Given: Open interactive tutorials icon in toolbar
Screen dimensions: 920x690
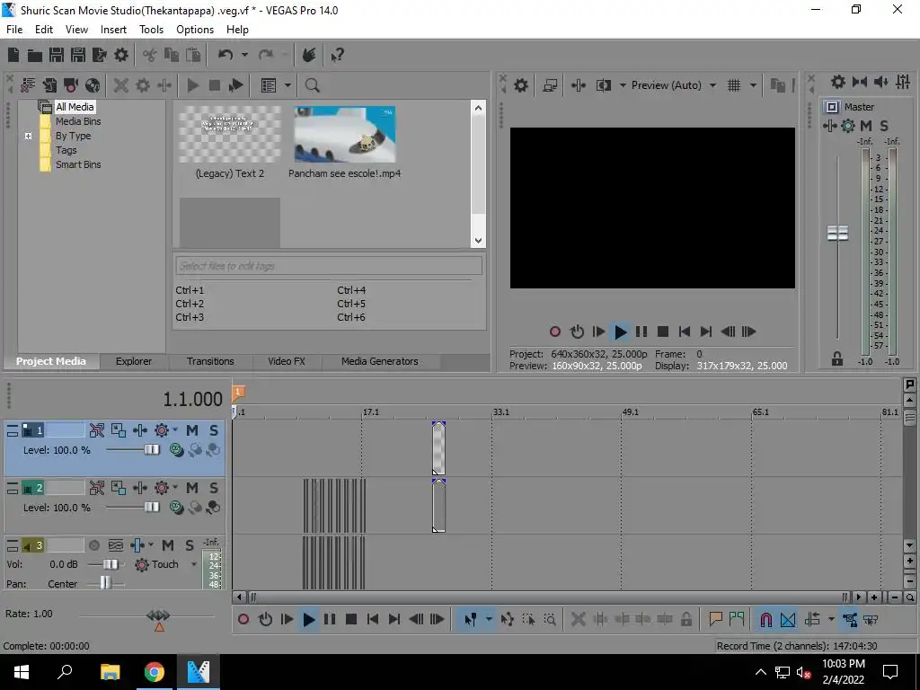Looking at the screenshot, I should [309, 55].
